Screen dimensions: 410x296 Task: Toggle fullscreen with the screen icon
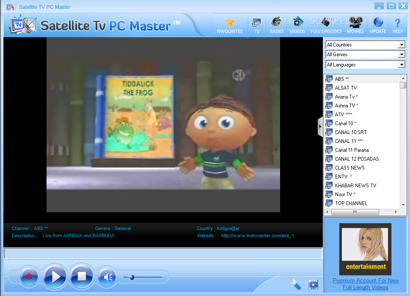[x=313, y=285]
